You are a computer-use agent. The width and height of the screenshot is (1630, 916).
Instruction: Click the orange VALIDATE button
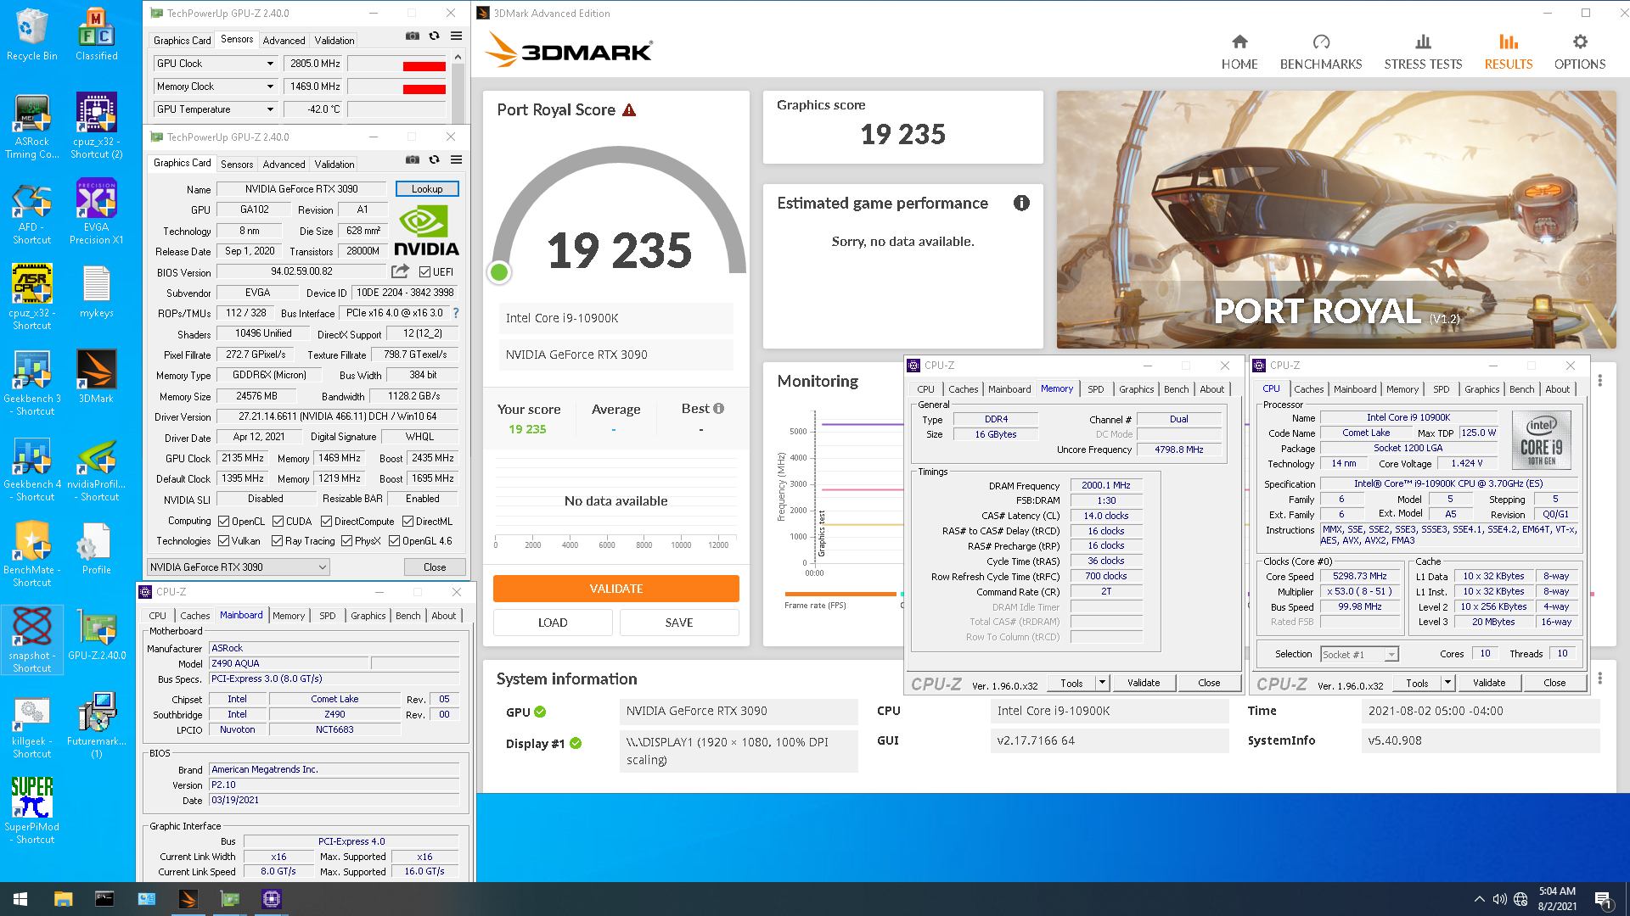click(x=616, y=589)
